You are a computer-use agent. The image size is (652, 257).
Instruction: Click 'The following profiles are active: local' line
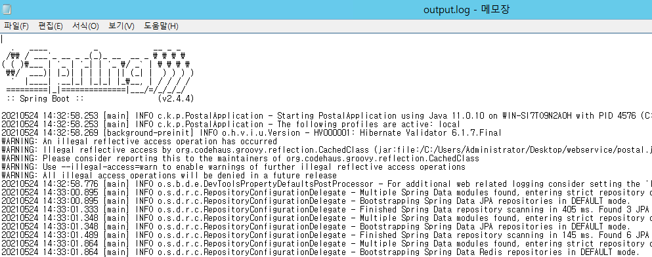tap(230, 124)
